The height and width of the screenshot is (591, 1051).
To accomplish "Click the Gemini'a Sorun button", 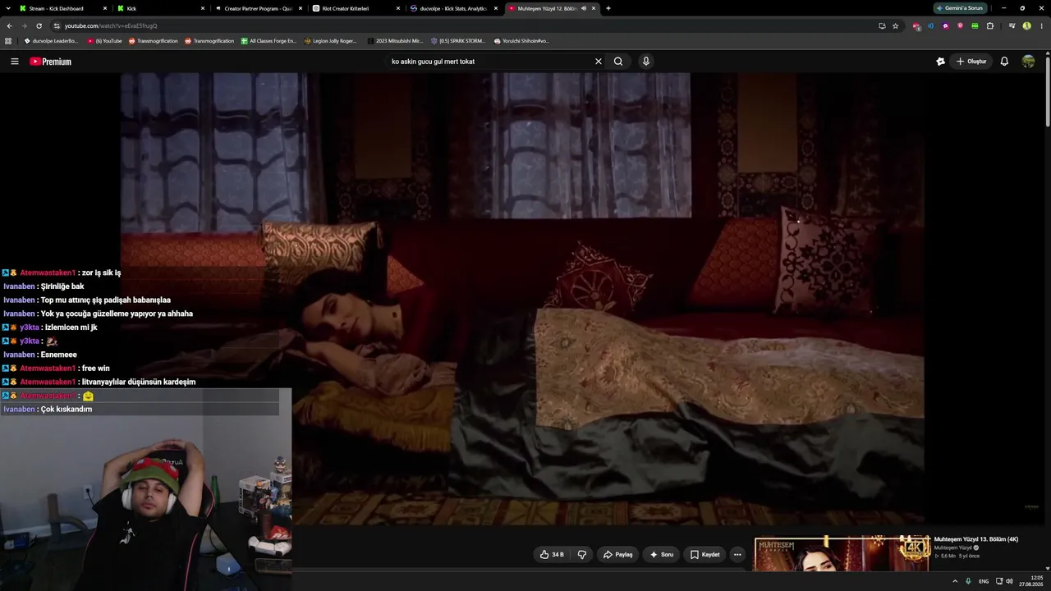I will [960, 8].
